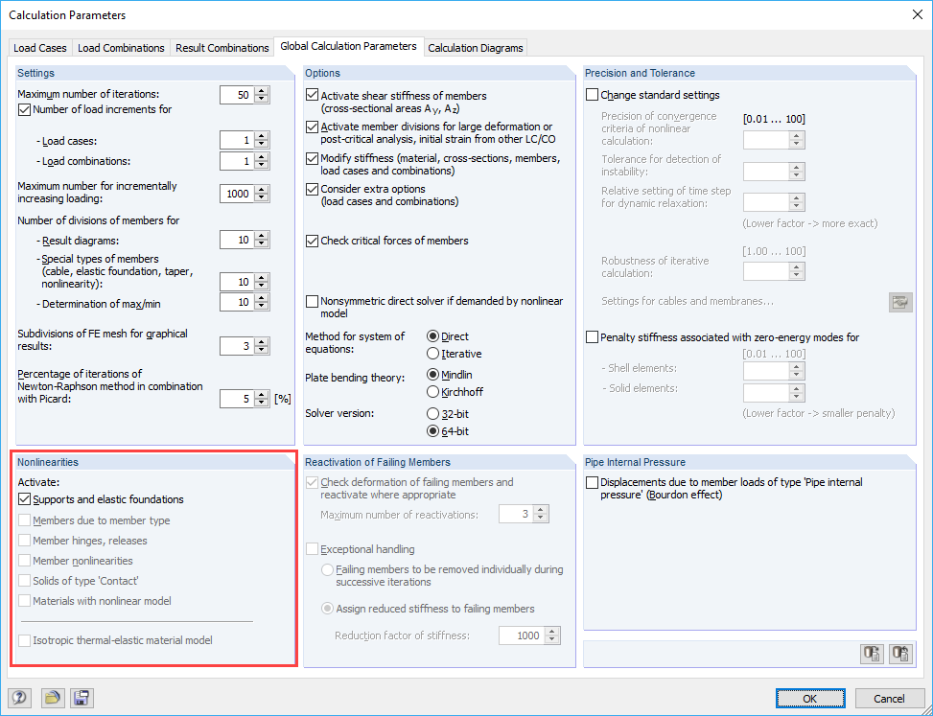Image resolution: width=933 pixels, height=716 pixels.
Task: Click Load combinations increments field
Action: (237, 161)
